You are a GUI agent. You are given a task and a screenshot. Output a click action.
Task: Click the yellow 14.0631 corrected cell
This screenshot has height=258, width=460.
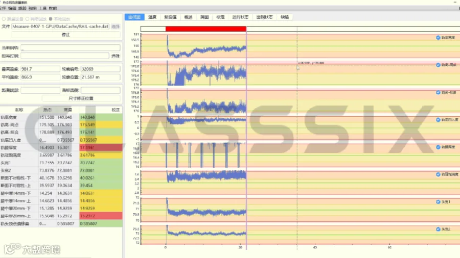pos(101,193)
